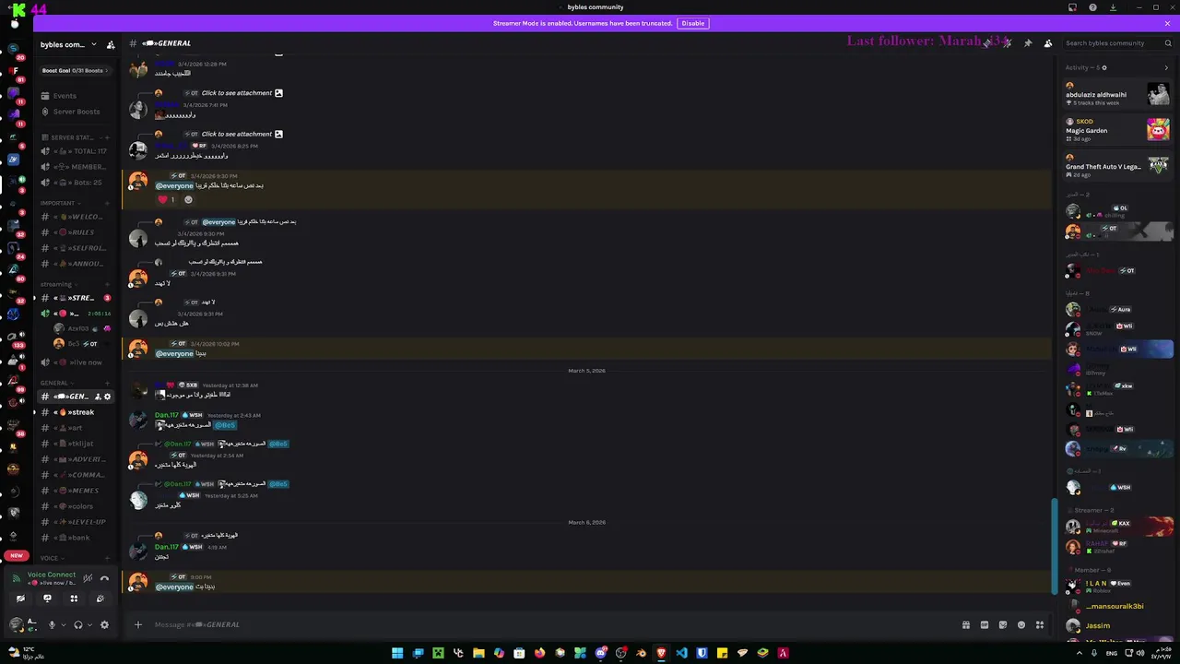
Task: Open the bank channel
Action: [x=76, y=538]
